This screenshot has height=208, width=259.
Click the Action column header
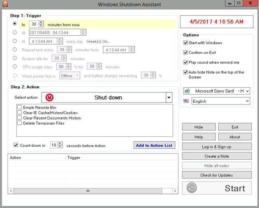click(x=37, y=157)
